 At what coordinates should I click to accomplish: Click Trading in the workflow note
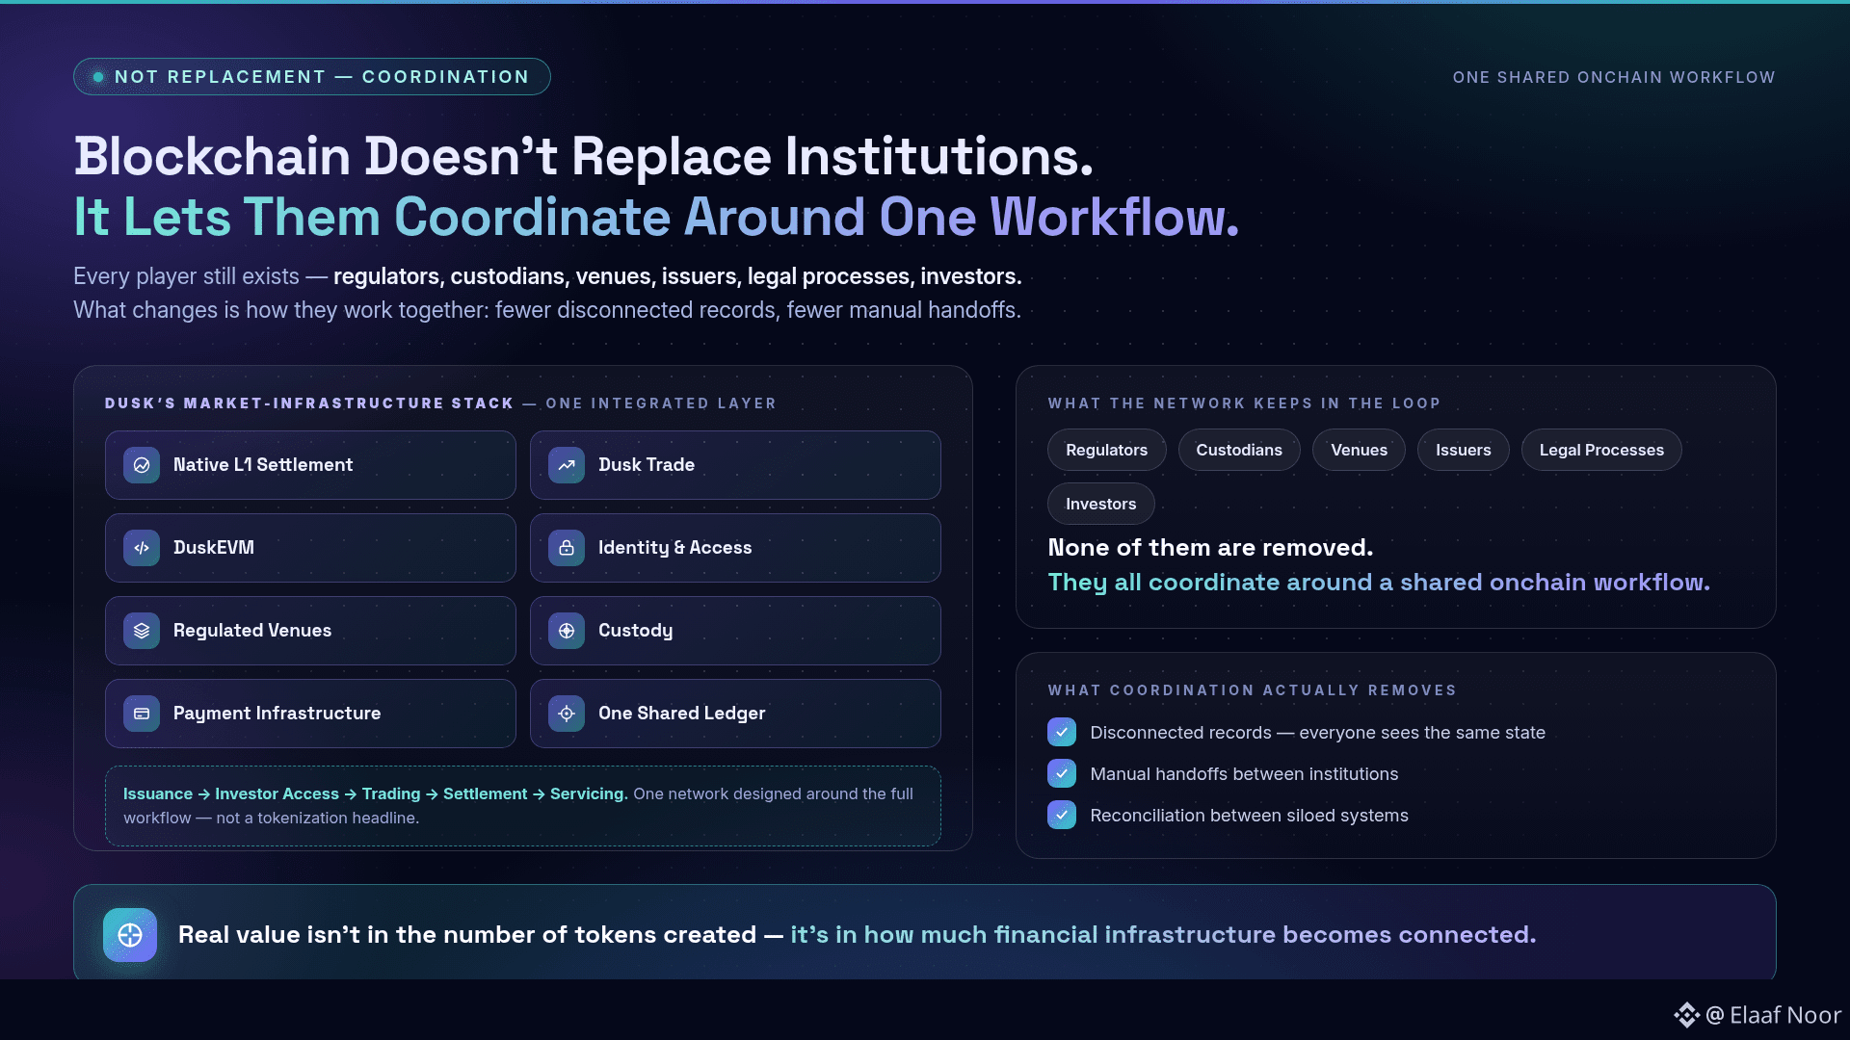click(x=391, y=793)
